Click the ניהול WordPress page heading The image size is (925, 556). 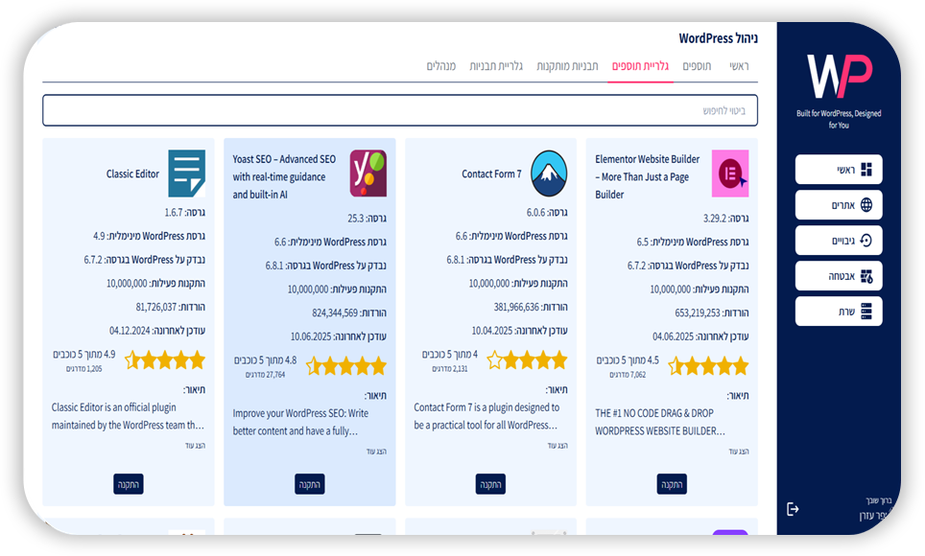(x=718, y=38)
